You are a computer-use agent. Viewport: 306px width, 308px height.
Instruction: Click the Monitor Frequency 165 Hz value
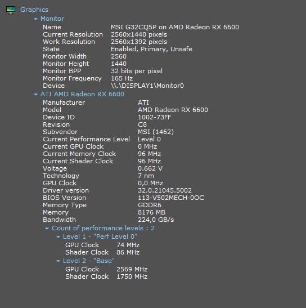(122, 78)
